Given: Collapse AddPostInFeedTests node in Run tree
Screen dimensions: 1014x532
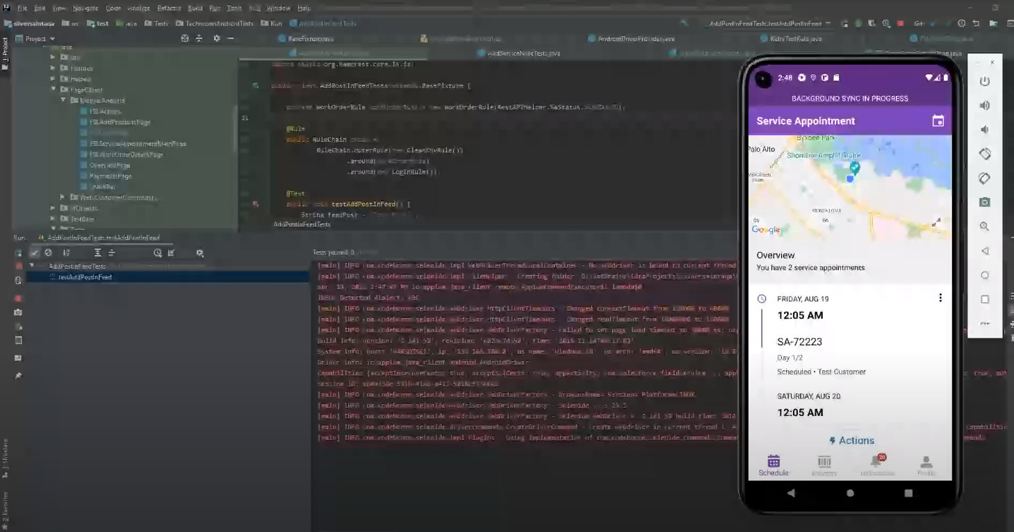Looking at the screenshot, I should [x=32, y=266].
